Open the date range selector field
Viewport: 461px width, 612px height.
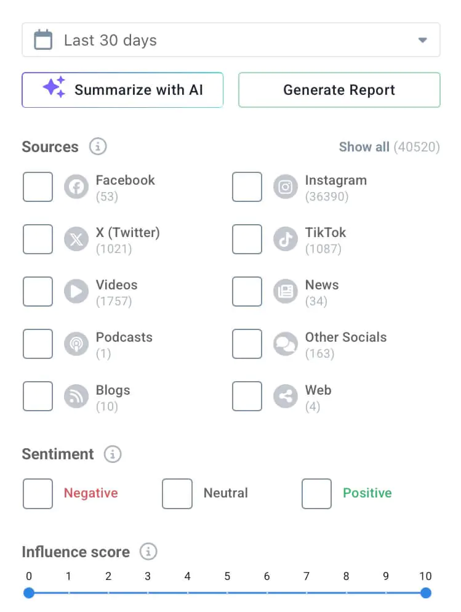pyautogui.click(x=231, y=40)
